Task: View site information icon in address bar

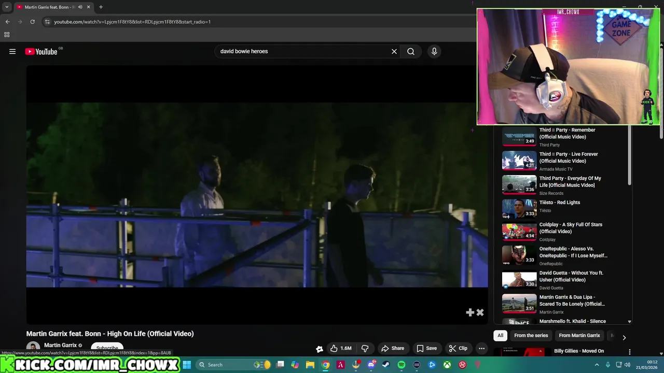Action: [x=47, y=22]
